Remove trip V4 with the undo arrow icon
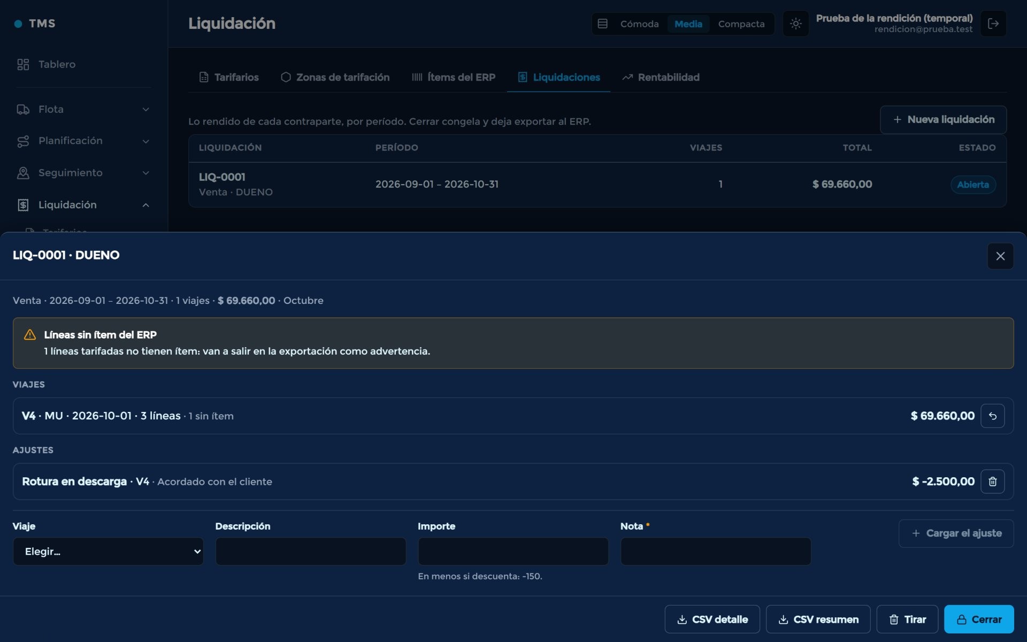Viewport: 1027px width, 642px height. click(x=992, y=416)
